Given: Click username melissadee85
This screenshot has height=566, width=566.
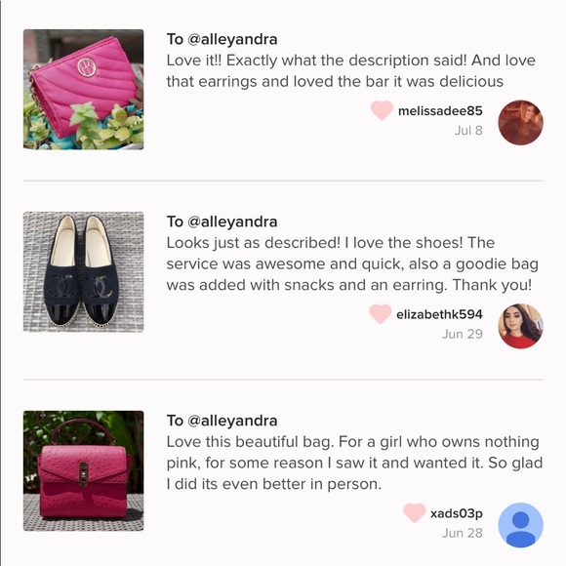Looking at the screenshot, I should 440,111.
